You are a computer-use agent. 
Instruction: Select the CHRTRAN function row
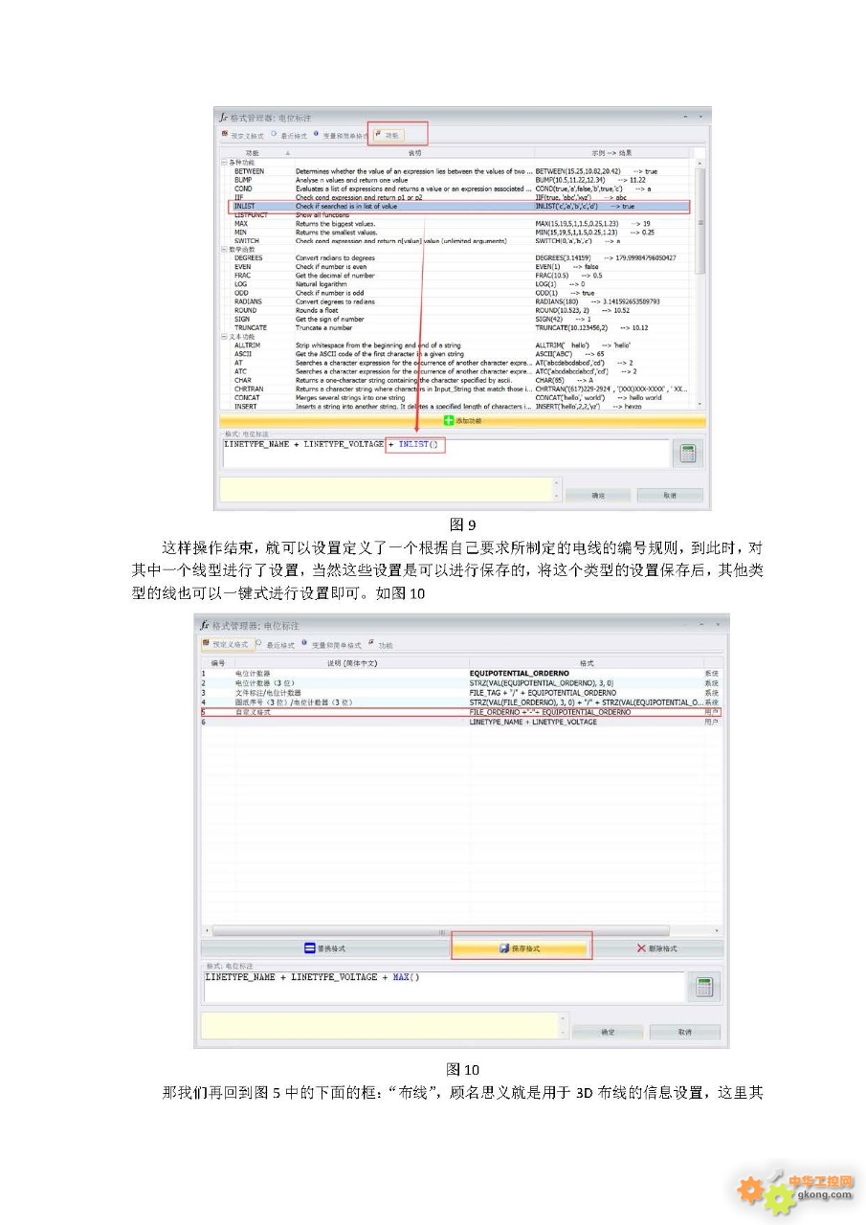click(x=461, y=389)
